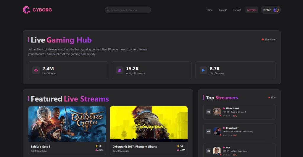Click the IShowSpeed streamer name
Screen dimensions: 303x157
click(x=232, y=109)
